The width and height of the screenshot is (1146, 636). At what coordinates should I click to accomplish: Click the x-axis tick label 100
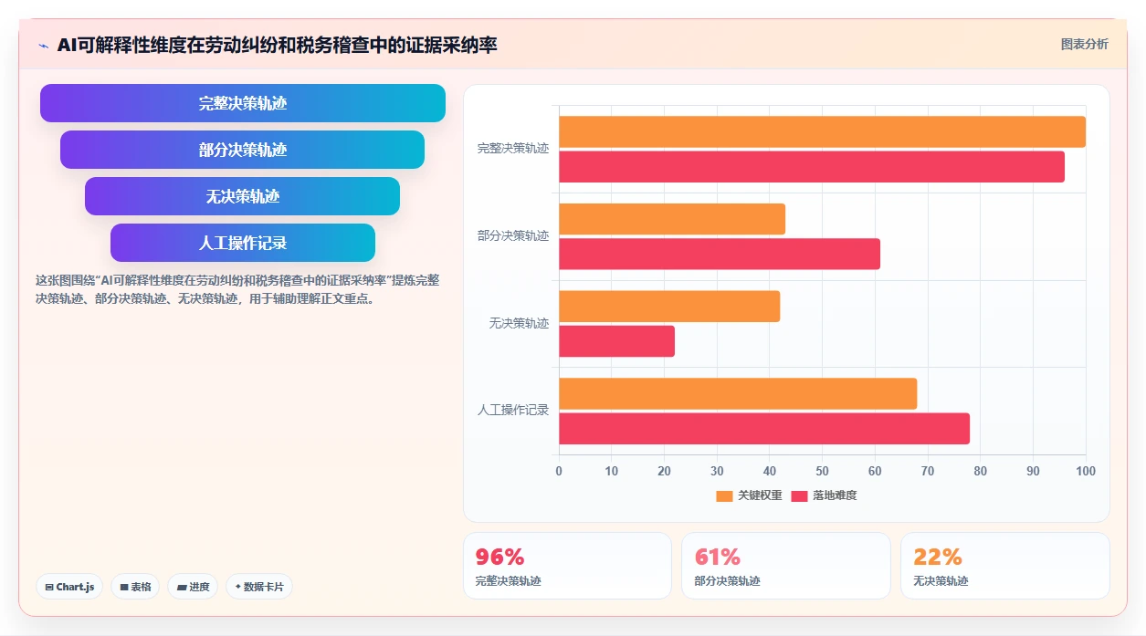tap(1086, 471)
